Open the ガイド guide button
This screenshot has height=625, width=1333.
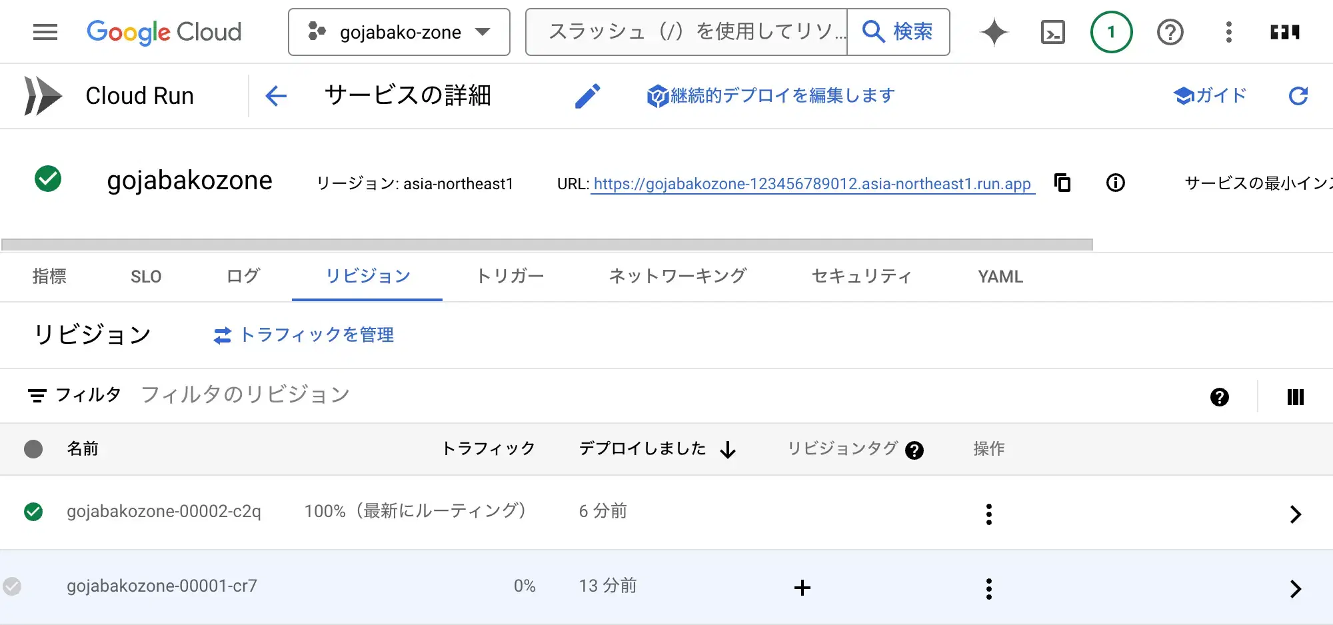tap(1210, 96)
